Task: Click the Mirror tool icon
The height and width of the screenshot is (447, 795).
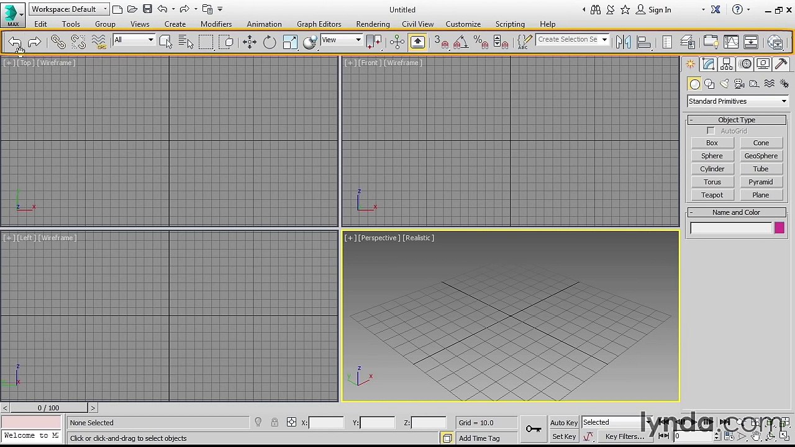Action: 623,42
